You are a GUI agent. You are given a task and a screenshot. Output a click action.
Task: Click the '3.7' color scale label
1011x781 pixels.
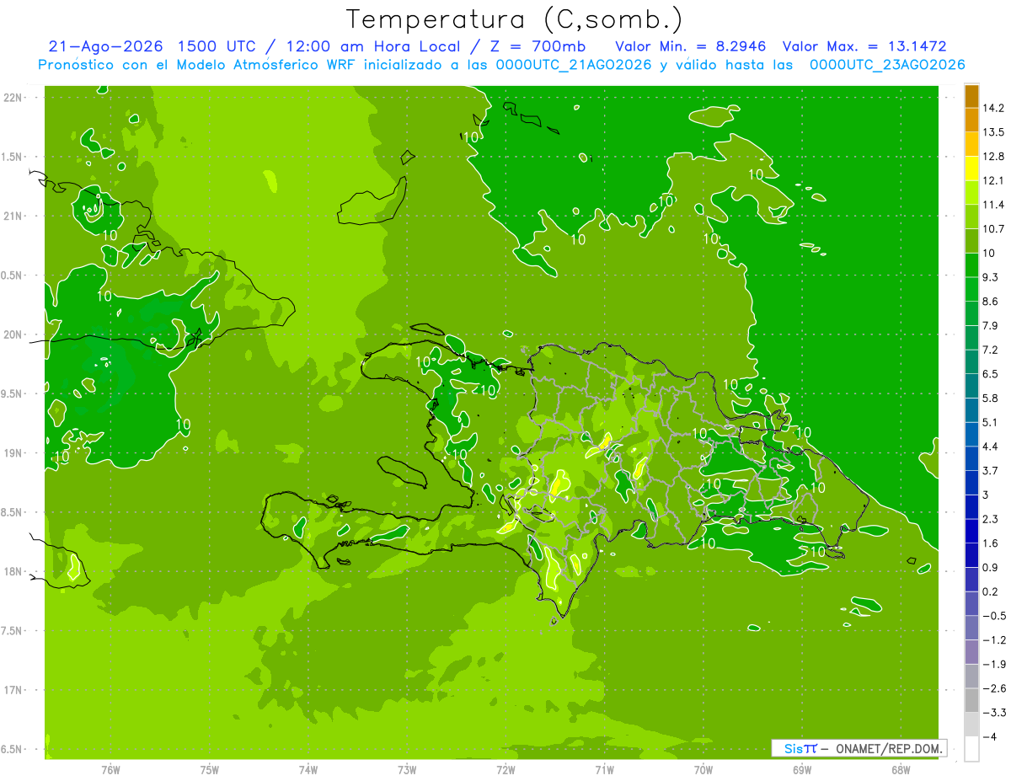(991, 470)
